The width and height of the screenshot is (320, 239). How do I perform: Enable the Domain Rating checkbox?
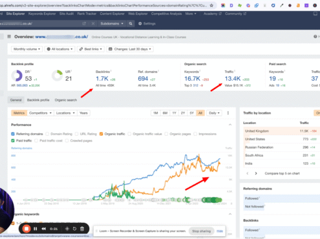(47, 134)
